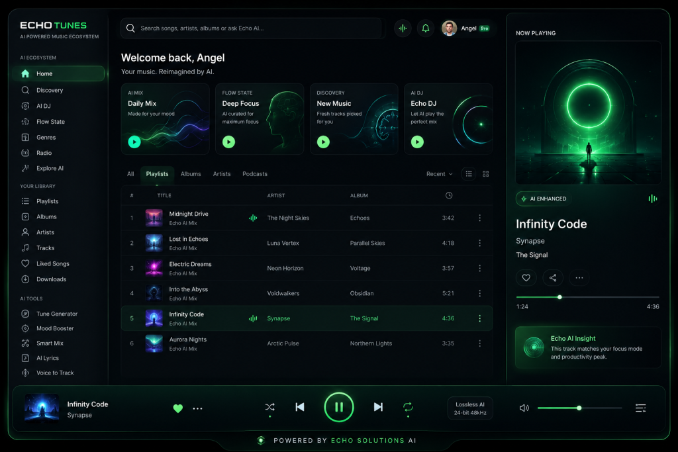Screen dimensions: 678x452
Task: Open Downloads in library
Action: coord(44,279)
